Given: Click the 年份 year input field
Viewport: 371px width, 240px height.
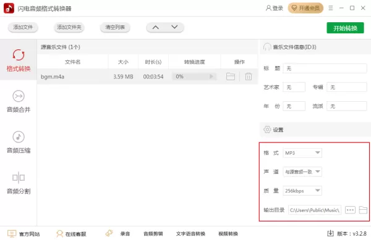Looking at the screenshot, I should 294,106.
